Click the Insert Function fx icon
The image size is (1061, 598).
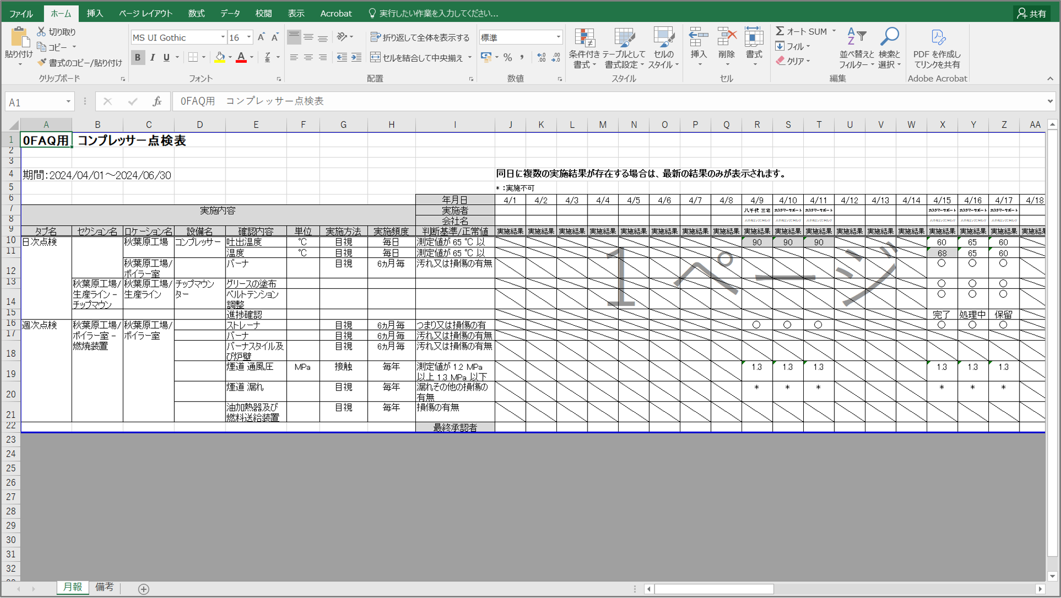tap(157, 102)
